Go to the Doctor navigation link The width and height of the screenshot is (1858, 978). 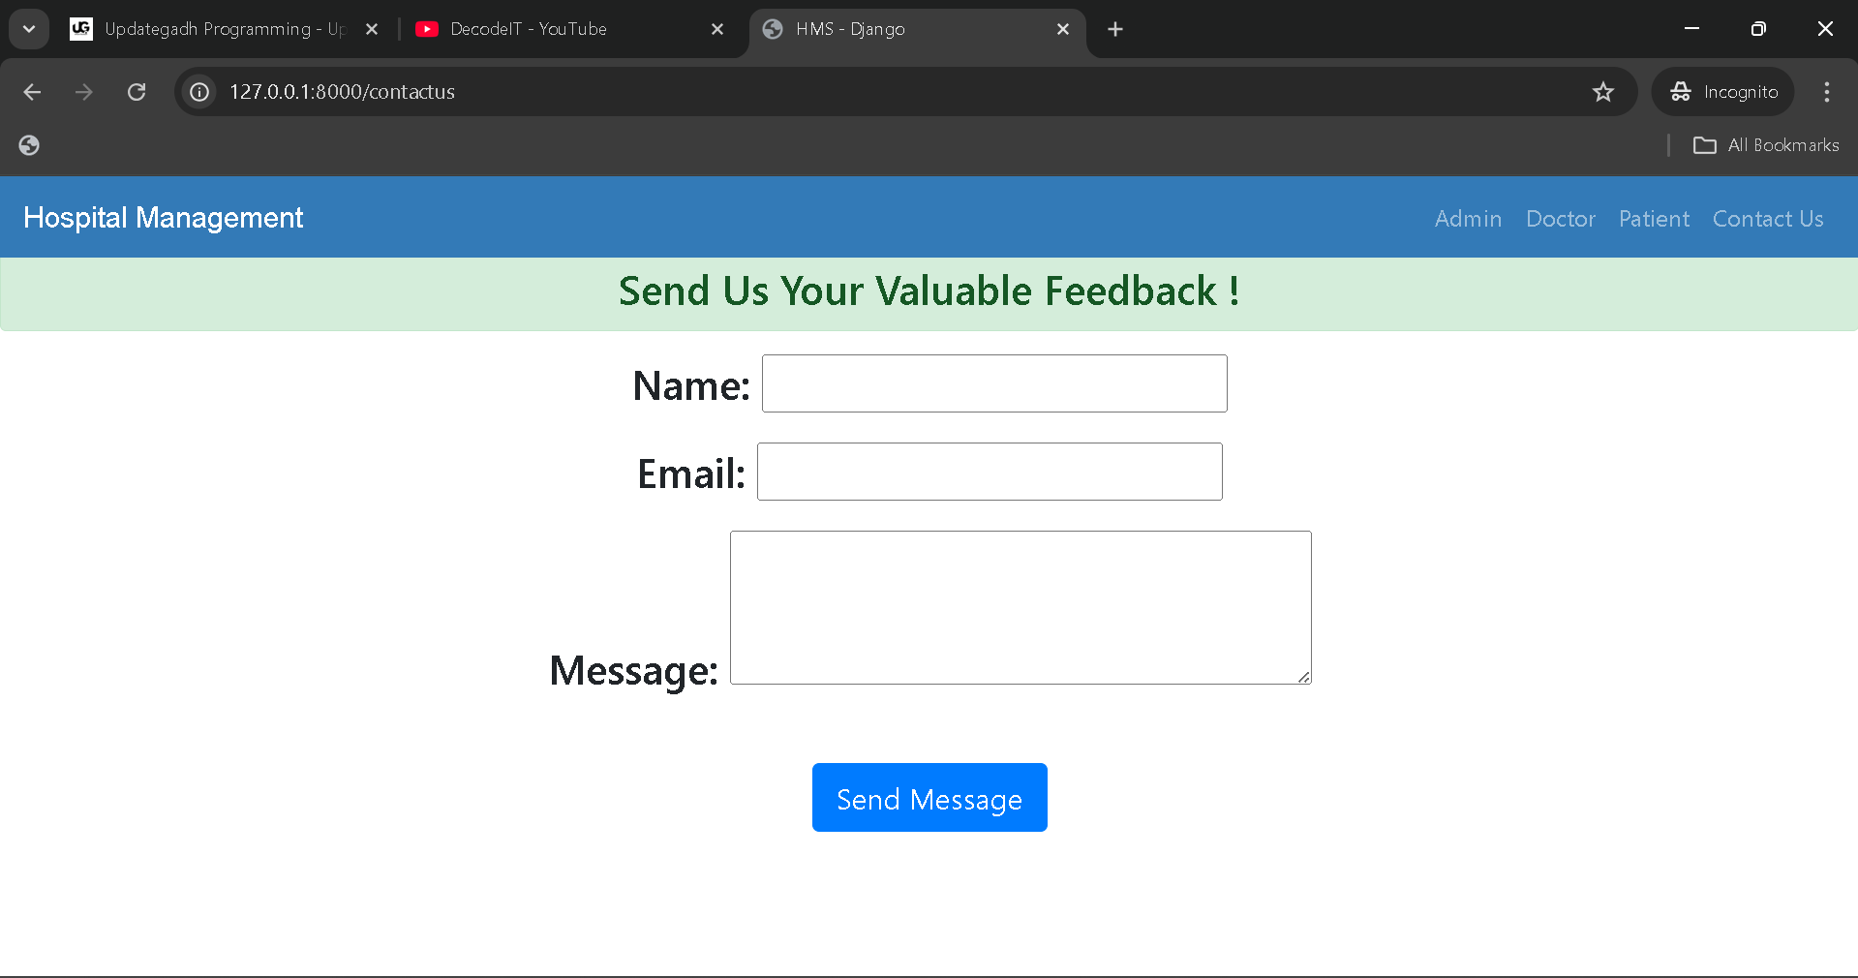1560,219
